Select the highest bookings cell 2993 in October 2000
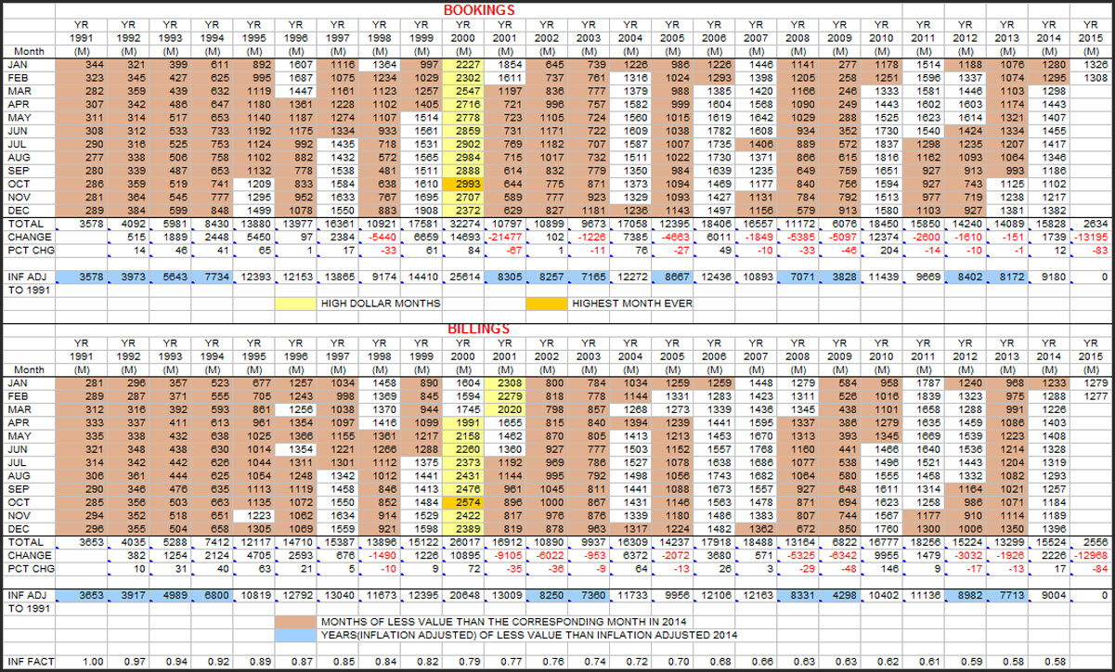The height and width of the screenshot is (672, 1115). tap(463, 185)
